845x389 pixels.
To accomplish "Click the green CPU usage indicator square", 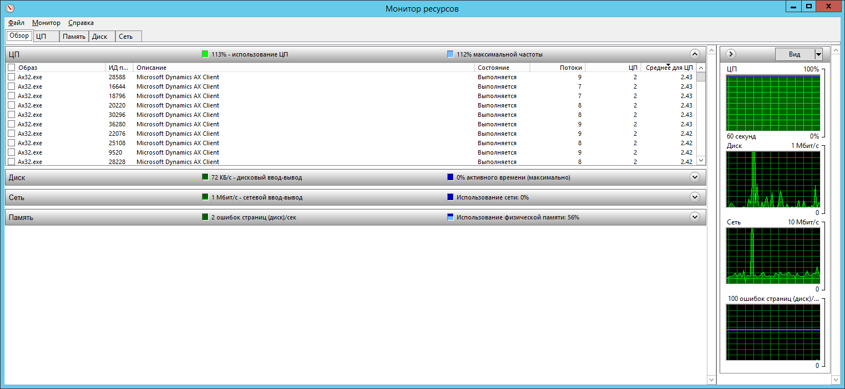I will point(205,54).
